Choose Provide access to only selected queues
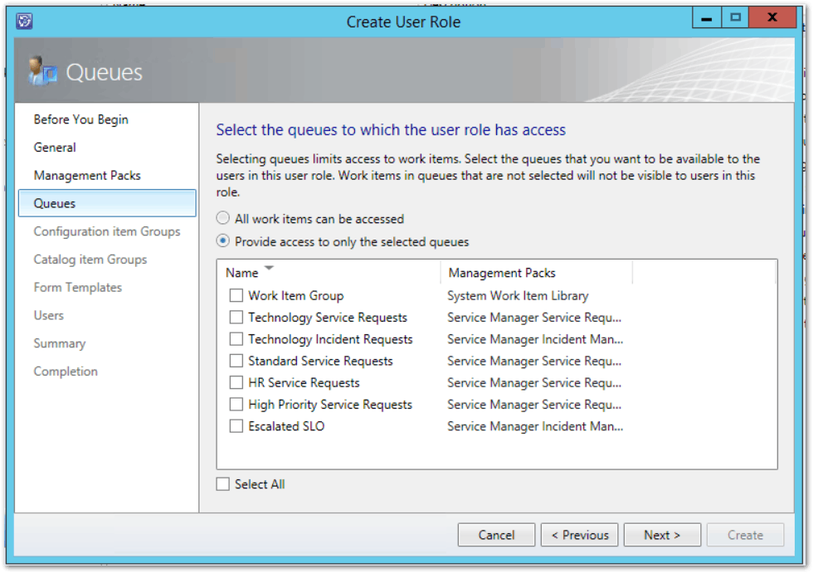813x573 pixels. tap(223, 242)
